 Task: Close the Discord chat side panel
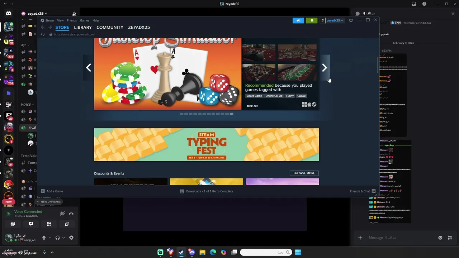453,14
